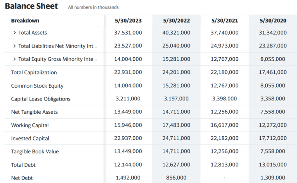Expand Total Equity Gross Minority Interest row

[14, 59]
